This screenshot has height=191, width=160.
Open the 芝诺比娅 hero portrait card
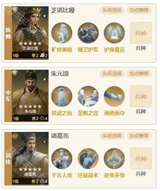30,33
